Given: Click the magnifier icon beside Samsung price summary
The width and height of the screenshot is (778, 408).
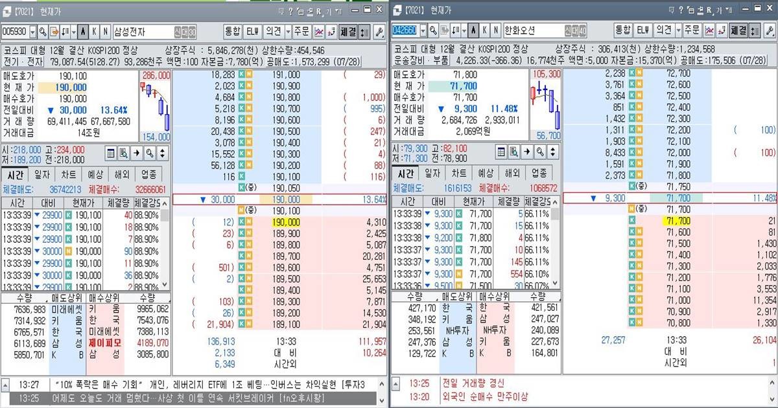Looking at the screenshot, I should 149,153.
